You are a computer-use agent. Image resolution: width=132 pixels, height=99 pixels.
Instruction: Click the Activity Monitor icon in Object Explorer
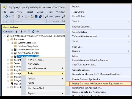[37, 32]
